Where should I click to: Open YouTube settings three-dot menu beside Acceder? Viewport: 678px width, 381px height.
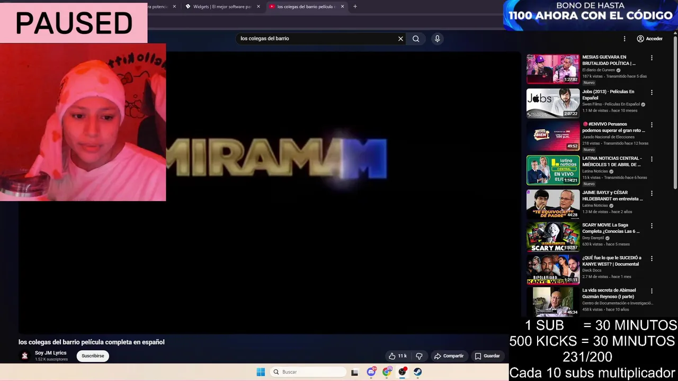[x=625, y=39]
